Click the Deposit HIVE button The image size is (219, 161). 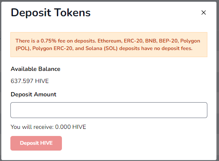click(36, 143)
